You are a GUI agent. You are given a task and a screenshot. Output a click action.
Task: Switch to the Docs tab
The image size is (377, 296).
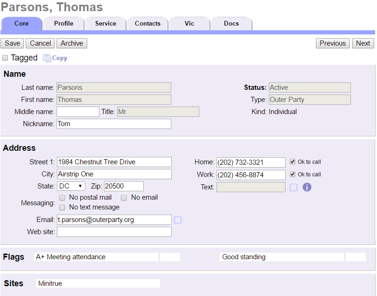point(231,23)
